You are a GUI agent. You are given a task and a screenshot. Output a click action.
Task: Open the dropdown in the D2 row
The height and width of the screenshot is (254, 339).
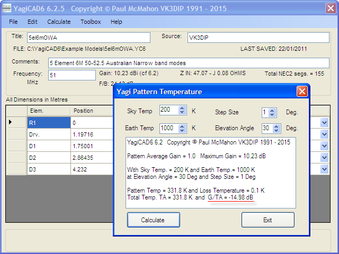(324, 158)
